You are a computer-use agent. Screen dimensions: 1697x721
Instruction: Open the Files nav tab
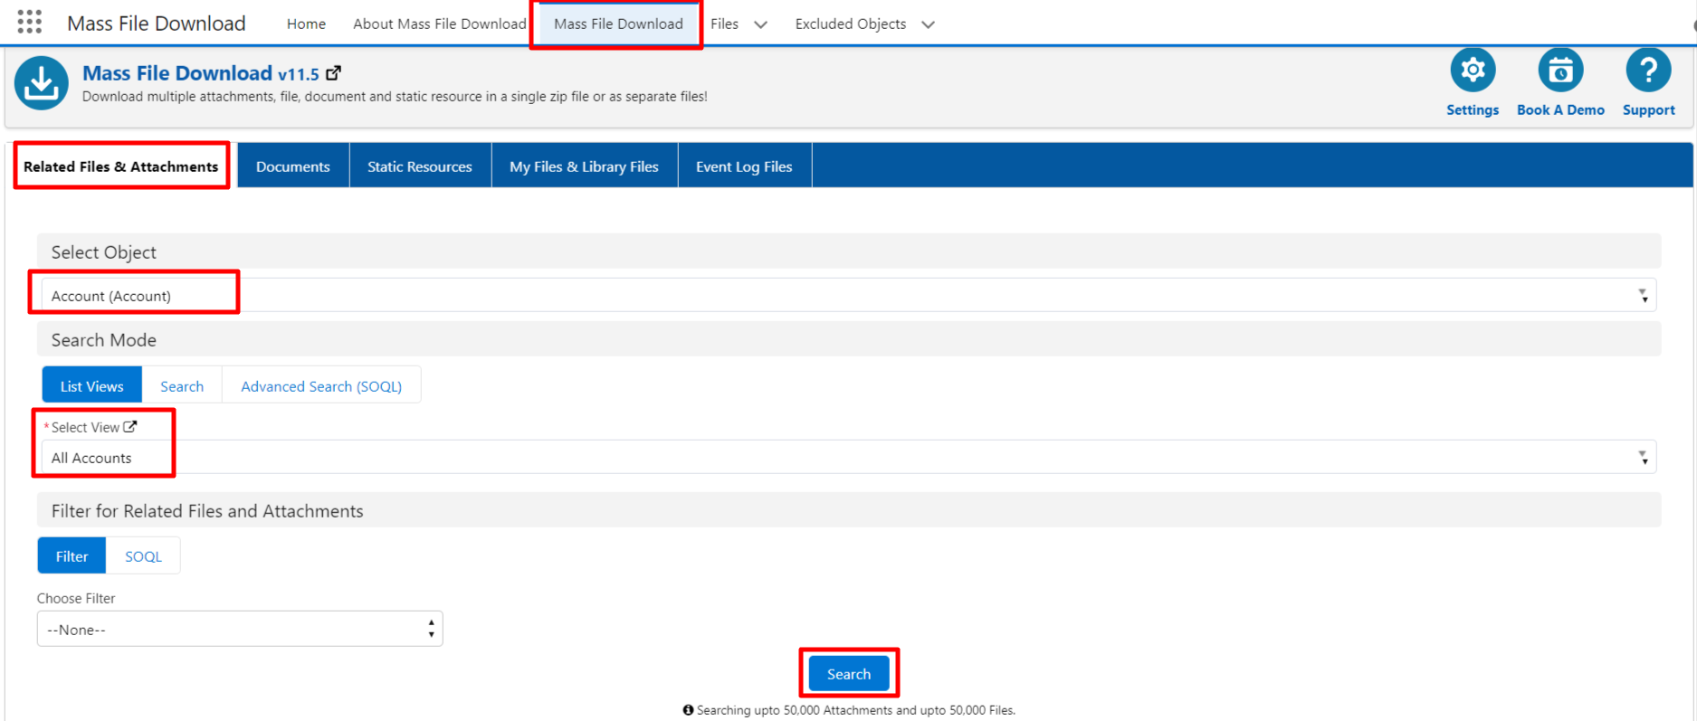click(x=724, y=24)
